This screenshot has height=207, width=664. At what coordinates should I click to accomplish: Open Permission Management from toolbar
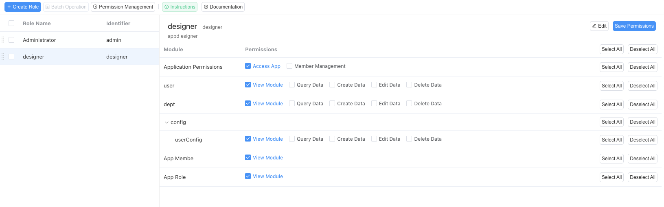pyautogui.click(x=123, y=7)
